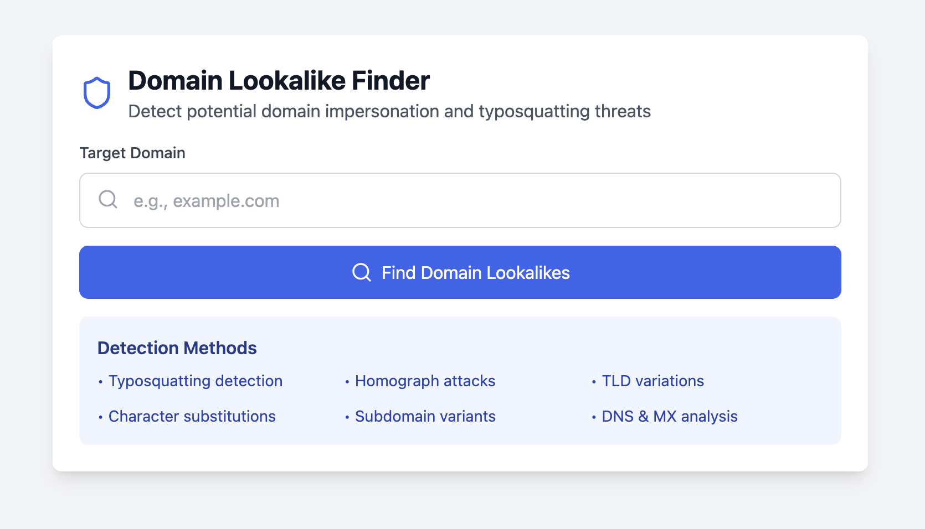Click the magnifying glass inside the search field
The image size is (925, 529).
point(107,200)
